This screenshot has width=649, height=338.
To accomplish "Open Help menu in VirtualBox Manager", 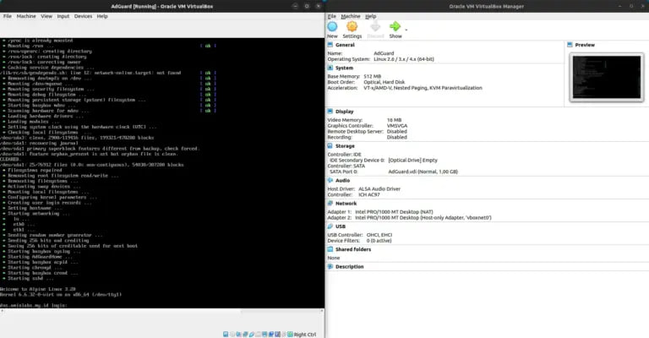I will pyautogui.click(x=370, y=16).
